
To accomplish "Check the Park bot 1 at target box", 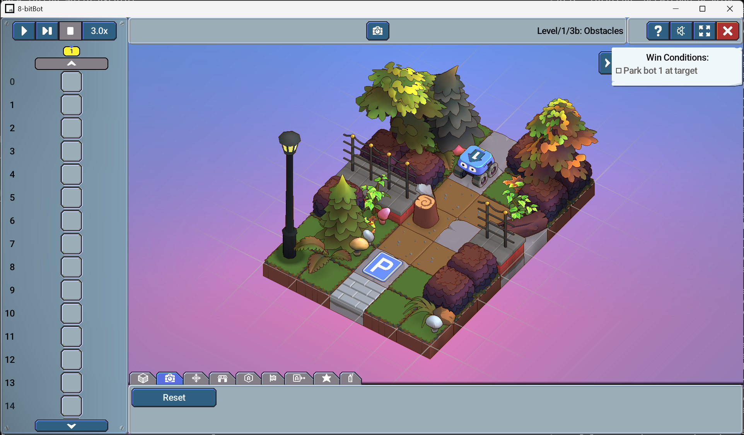I will [x=619, y=71].
